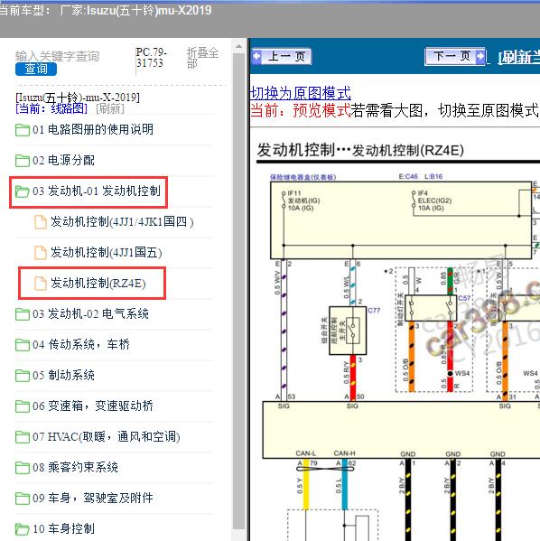Open folder icon of 03 发动机-02 电气系统
The image size is (540, 541).
coord(23,314)
